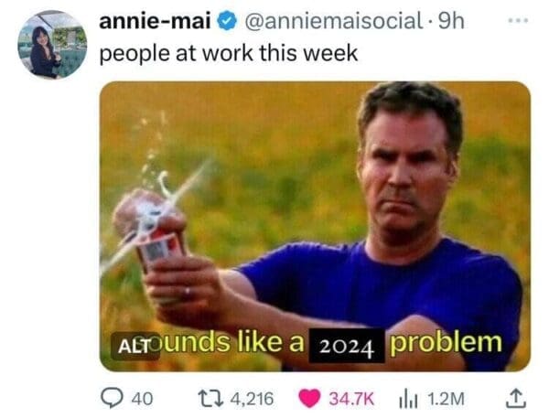Click the blue verified checkmark badge
549x418 pixels.
pos(227,21)
